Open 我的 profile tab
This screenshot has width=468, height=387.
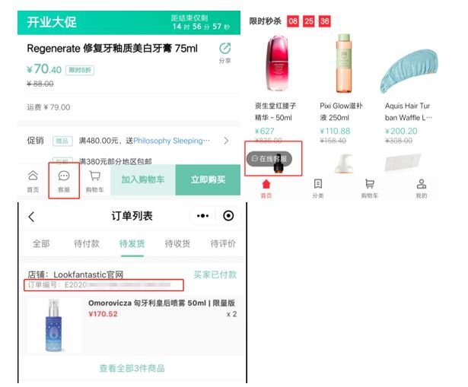point(422,189)
